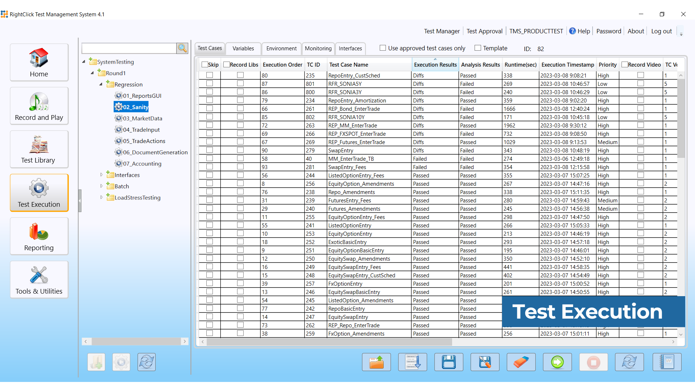Select the Record and Play sidebar icon

(x=39, y=106)
